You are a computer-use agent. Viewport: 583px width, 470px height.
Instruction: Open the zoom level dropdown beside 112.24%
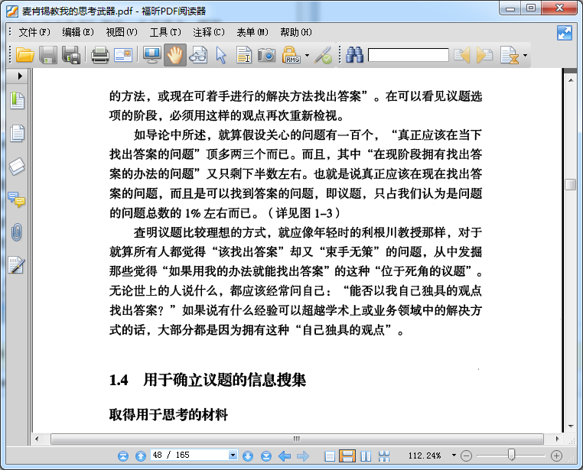point(454,455)
